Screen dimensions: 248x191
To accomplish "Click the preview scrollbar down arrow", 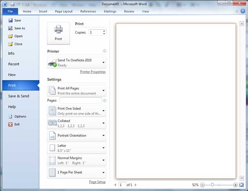I will 242,178.
